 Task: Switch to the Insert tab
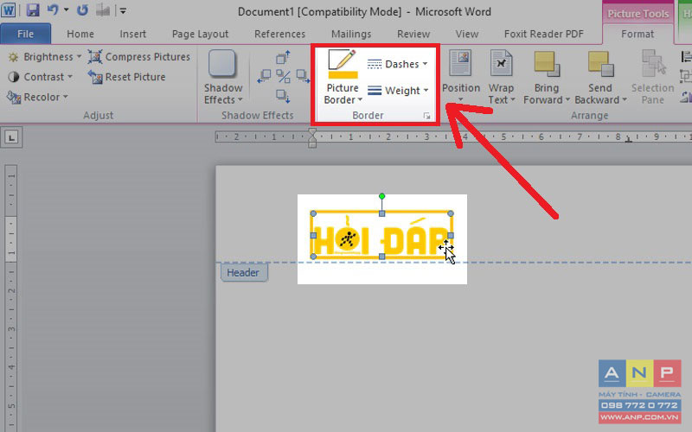coord(133,34)
